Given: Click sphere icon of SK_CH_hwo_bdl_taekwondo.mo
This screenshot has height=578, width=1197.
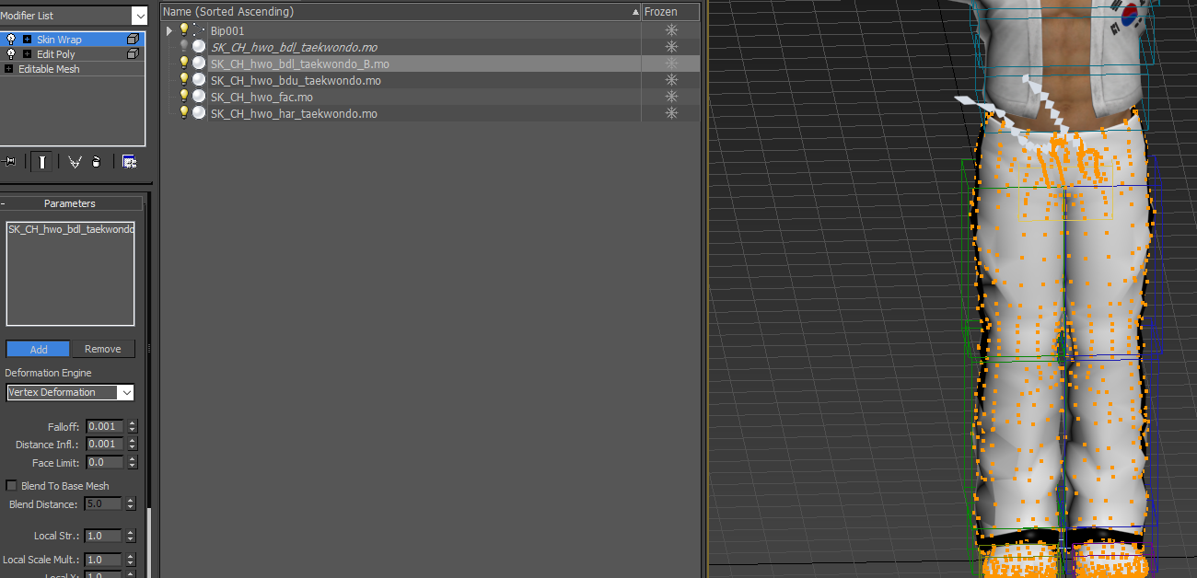Looking at the screenshot, I should tap(199, 47).
